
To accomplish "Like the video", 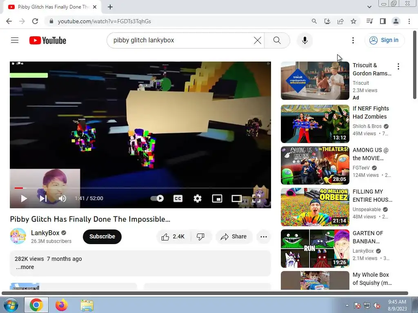I will coord(173,237).
